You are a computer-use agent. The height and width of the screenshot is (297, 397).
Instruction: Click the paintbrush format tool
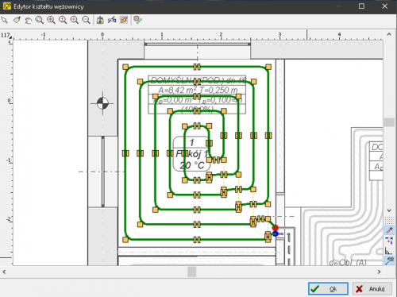coord(17,20)
